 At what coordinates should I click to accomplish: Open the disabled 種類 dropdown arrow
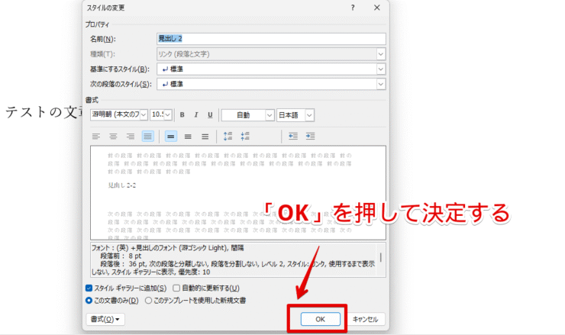(381, 54)
